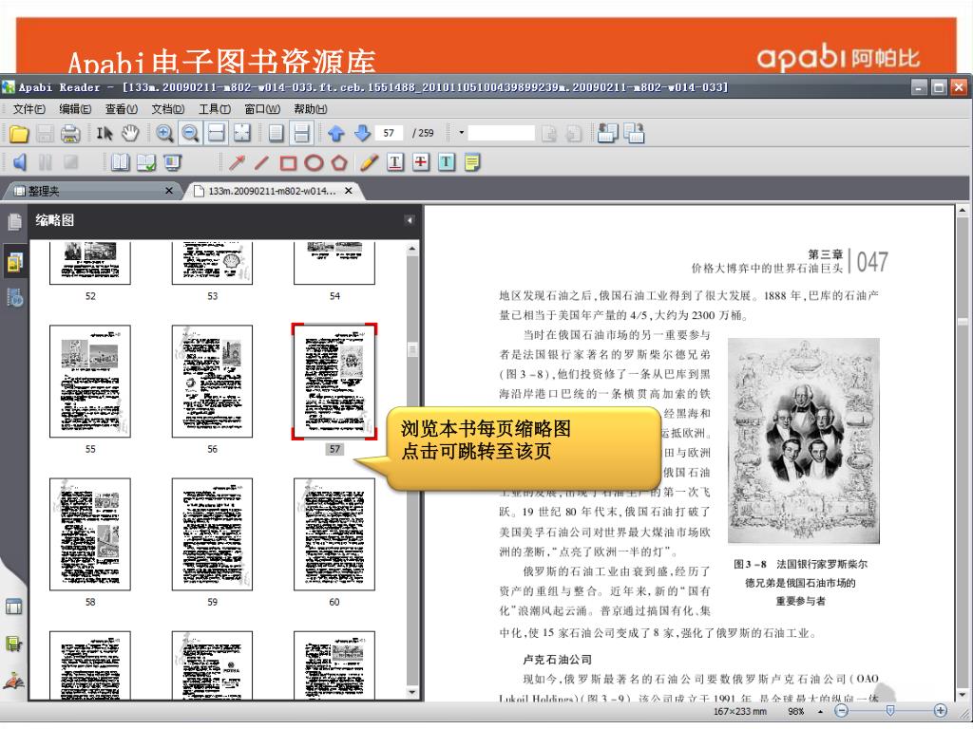This screenshot has width=973, height=729.
Task: Click the zoom in magnifier icon
Action: [x=164, y=133]
